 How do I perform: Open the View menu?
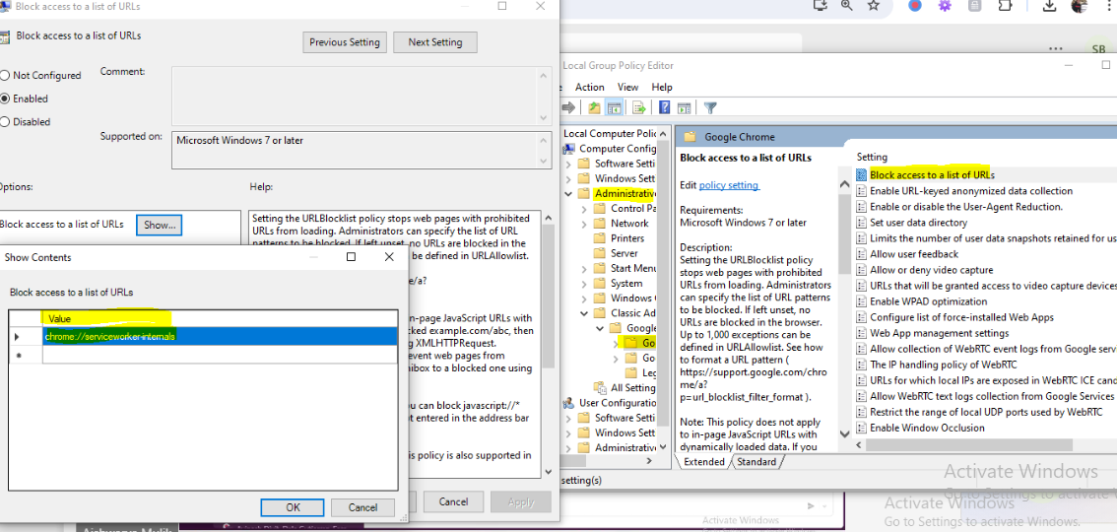(x=627, y=87)
